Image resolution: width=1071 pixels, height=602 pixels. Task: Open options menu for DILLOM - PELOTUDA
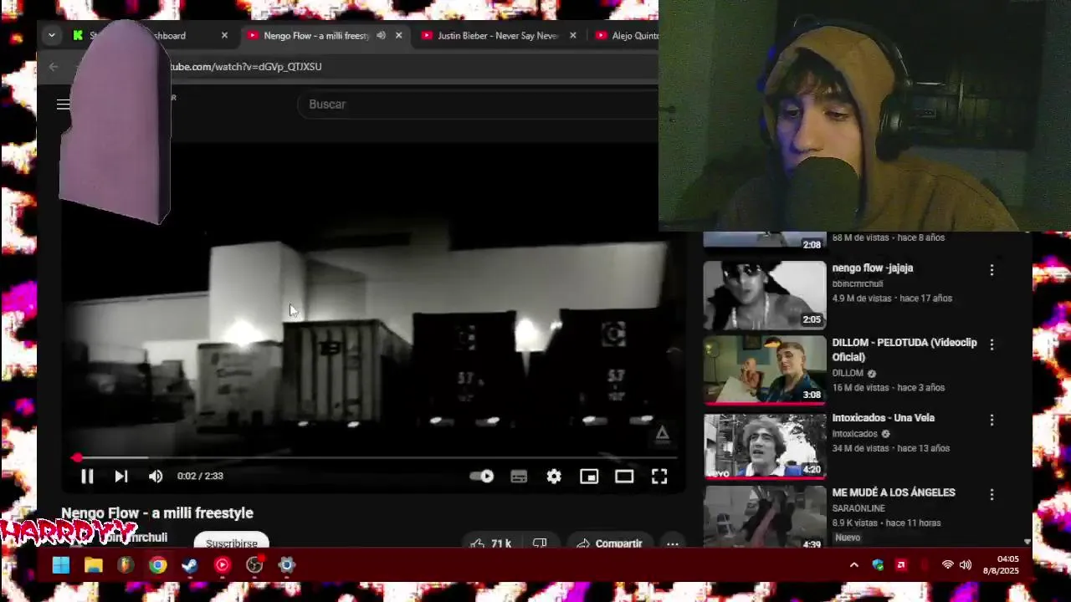pos(992,344)
